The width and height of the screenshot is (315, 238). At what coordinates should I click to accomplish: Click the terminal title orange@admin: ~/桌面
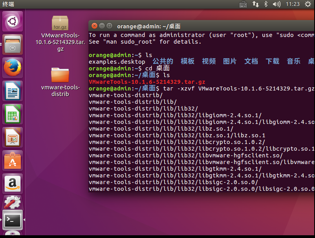(x=148, y=26)
